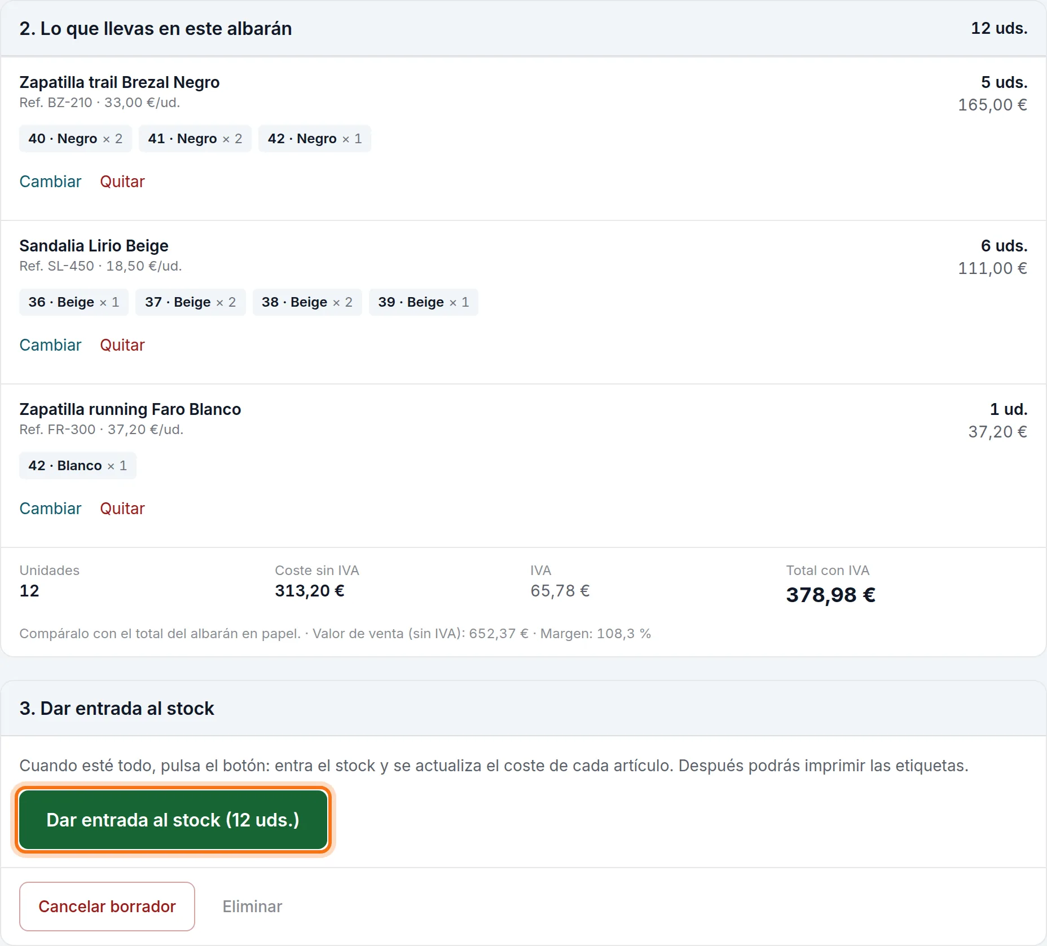The image size is (1047, 946).
Task: Click Cambiar for Zapatilla running Faro Blanco
Action: pos(50,509)
